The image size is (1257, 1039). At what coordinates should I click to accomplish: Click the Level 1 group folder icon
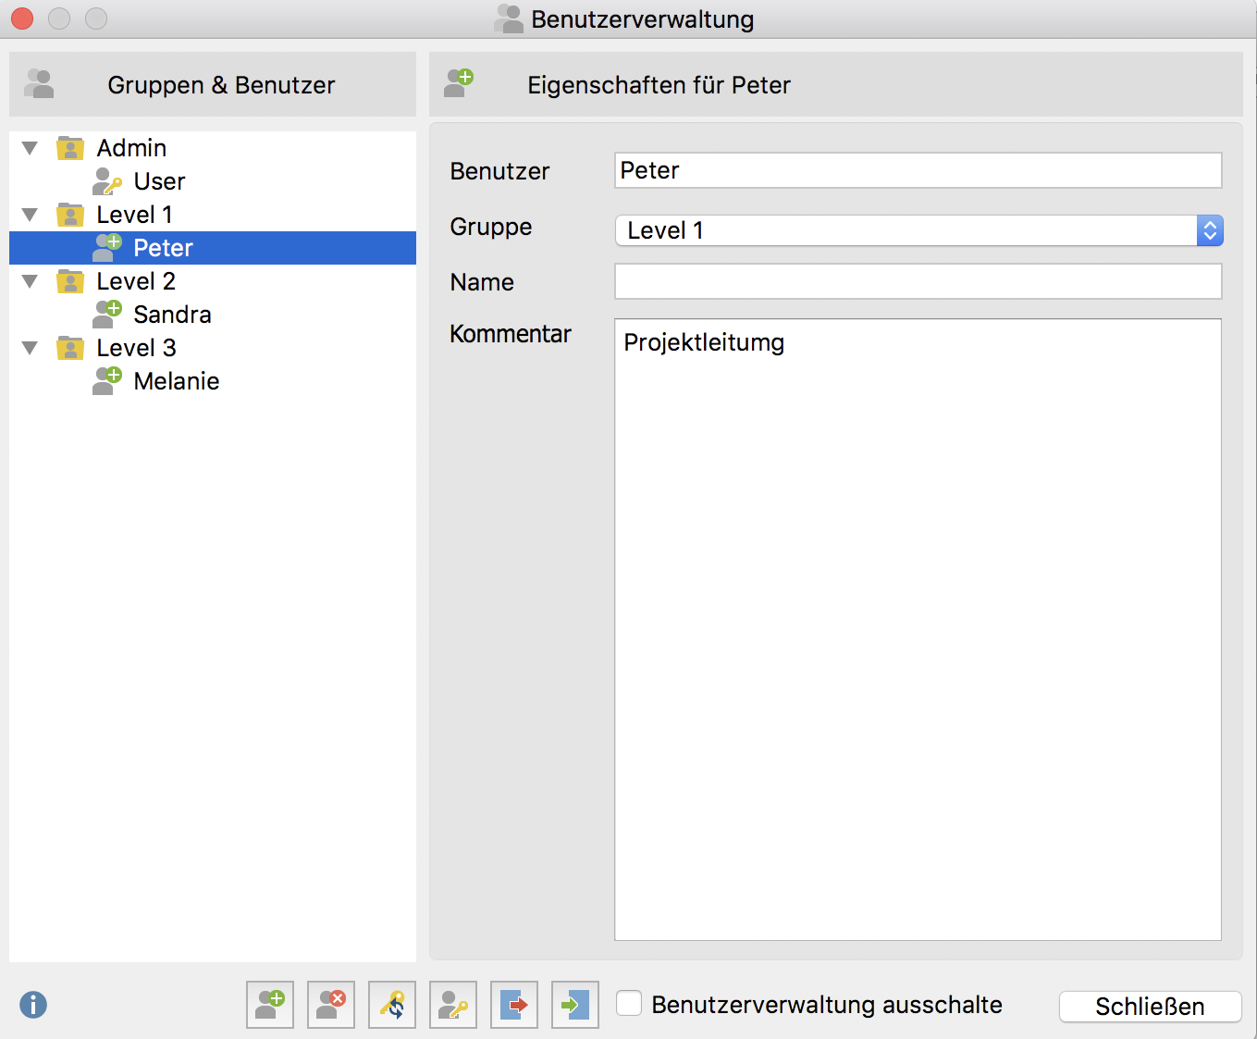pos(70,215)
